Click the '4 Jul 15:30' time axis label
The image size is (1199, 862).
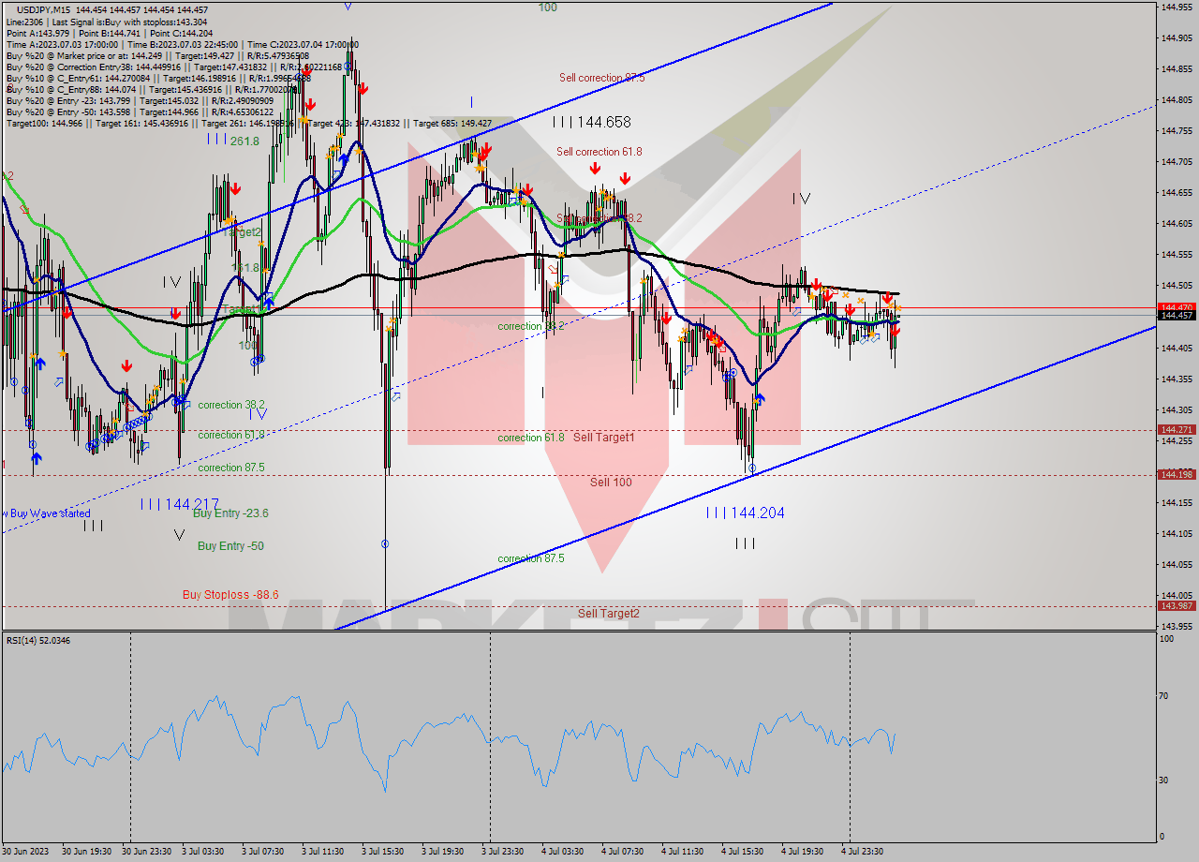point(743,852)
